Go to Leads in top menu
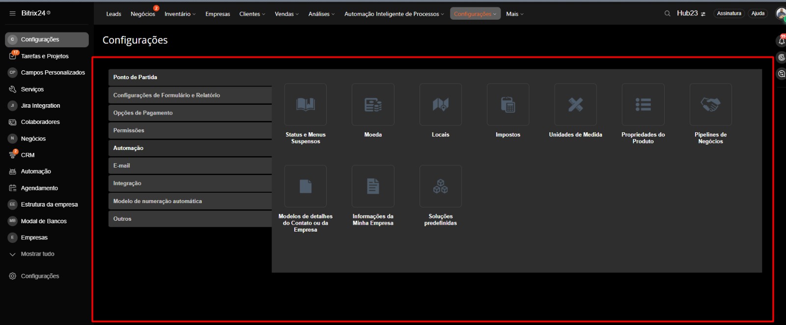This screenshot has width=786, height=325. tap(113, 14)
